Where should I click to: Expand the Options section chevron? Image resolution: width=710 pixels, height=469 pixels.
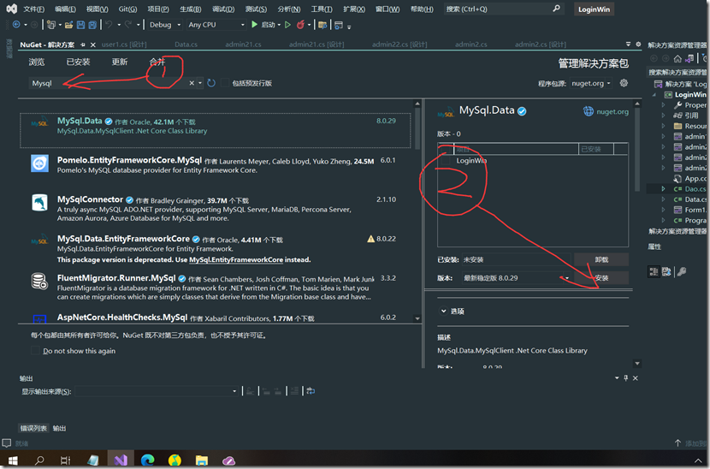tap(443, 311)
